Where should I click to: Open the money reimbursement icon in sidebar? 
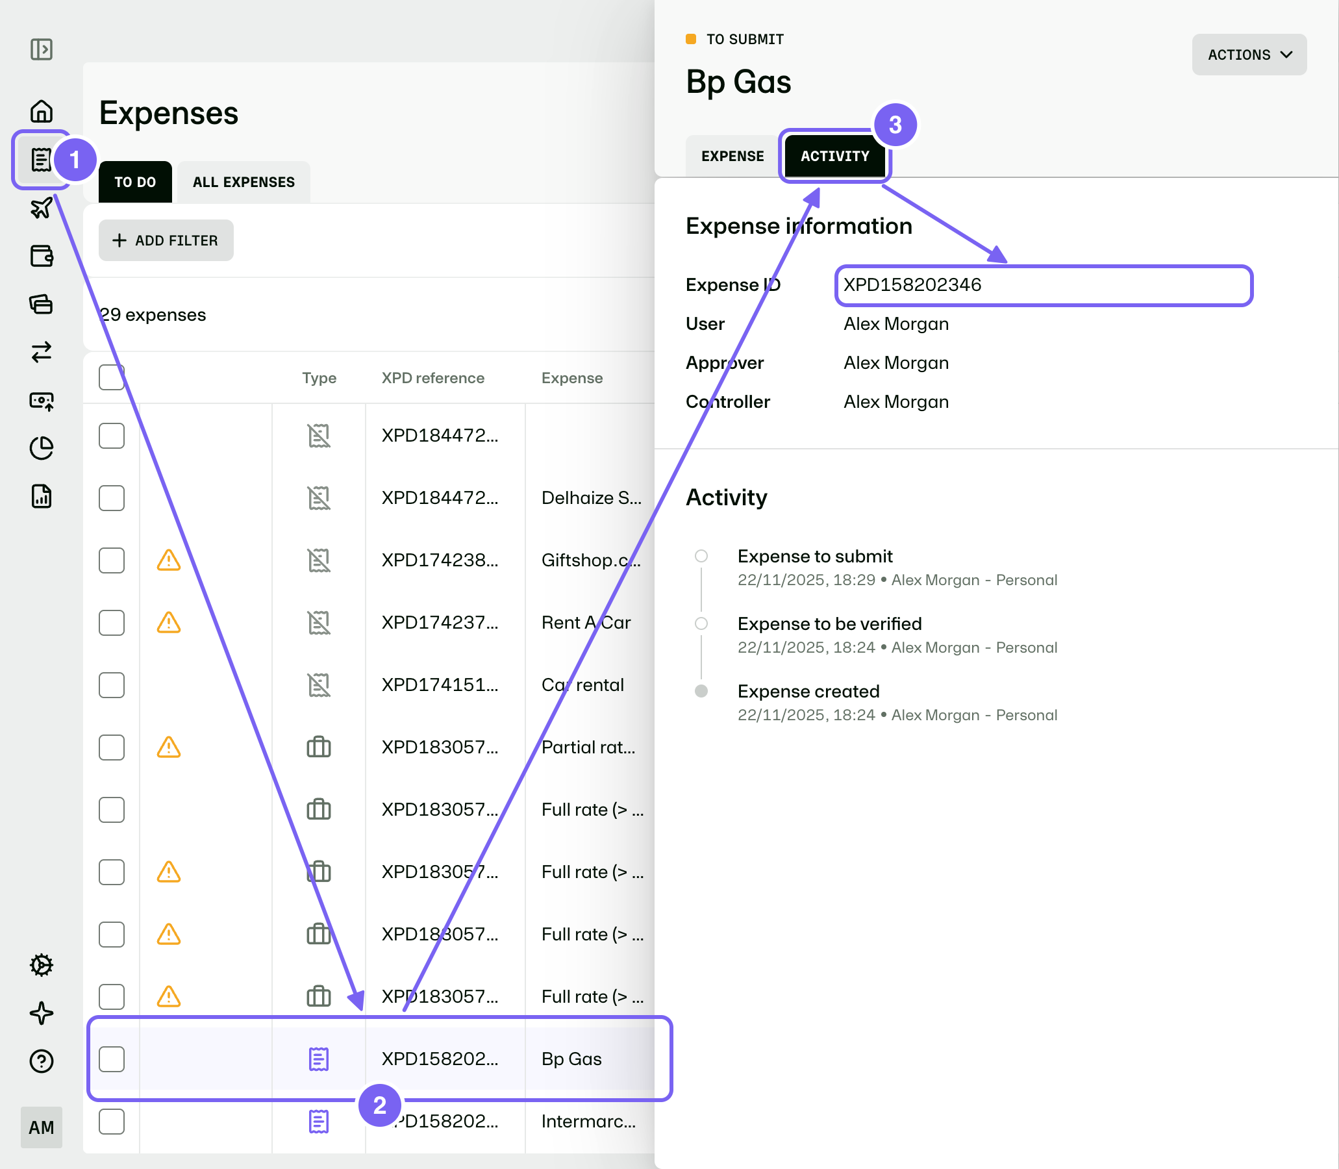click(x=41, y=401)
